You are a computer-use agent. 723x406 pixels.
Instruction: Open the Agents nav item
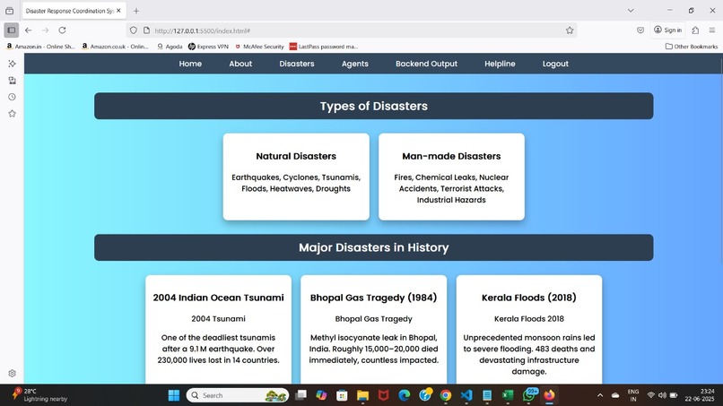pyautogui.click(x=355, y=64)
